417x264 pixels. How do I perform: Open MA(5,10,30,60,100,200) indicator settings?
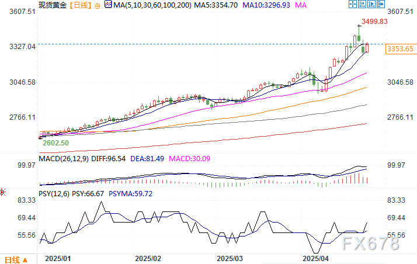(x=152, y=5)
